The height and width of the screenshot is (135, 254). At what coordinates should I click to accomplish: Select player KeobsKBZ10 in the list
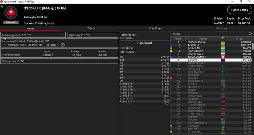coord(196,81)
